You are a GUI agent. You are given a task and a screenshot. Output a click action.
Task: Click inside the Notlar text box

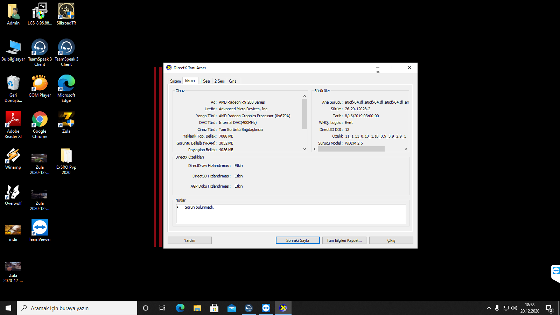coord(291,213)
